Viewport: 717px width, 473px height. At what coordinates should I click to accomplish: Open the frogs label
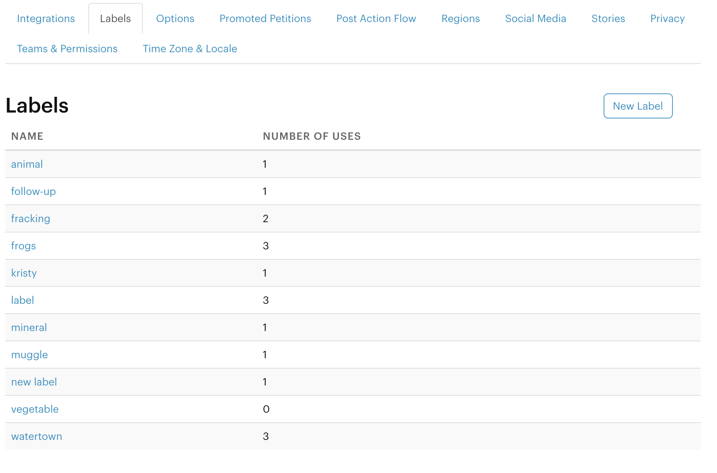24,246
